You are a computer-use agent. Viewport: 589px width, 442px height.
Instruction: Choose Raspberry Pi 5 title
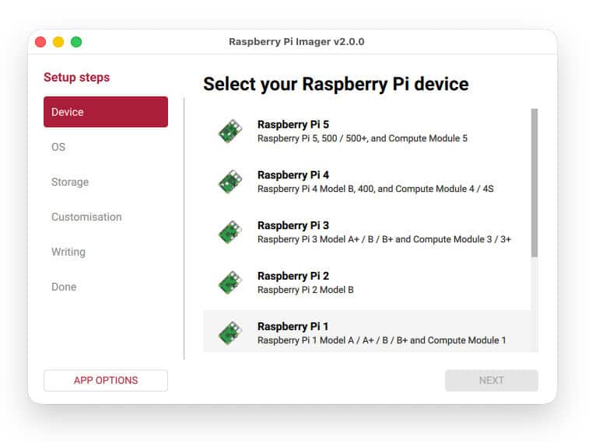pos(293,124)
